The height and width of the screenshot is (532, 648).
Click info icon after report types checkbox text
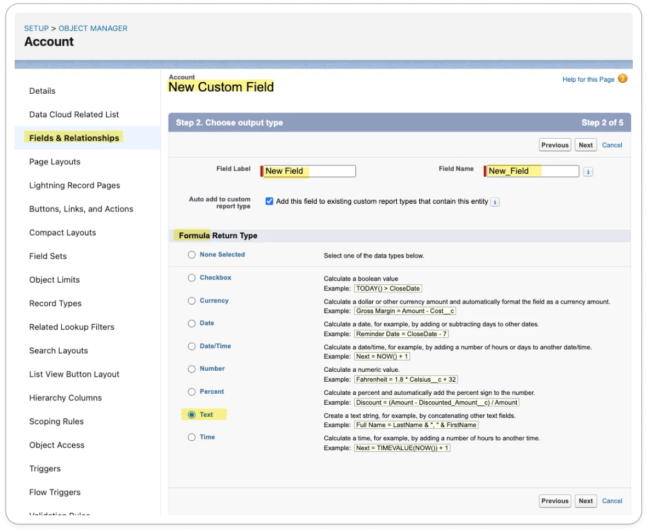click(495, 202)
